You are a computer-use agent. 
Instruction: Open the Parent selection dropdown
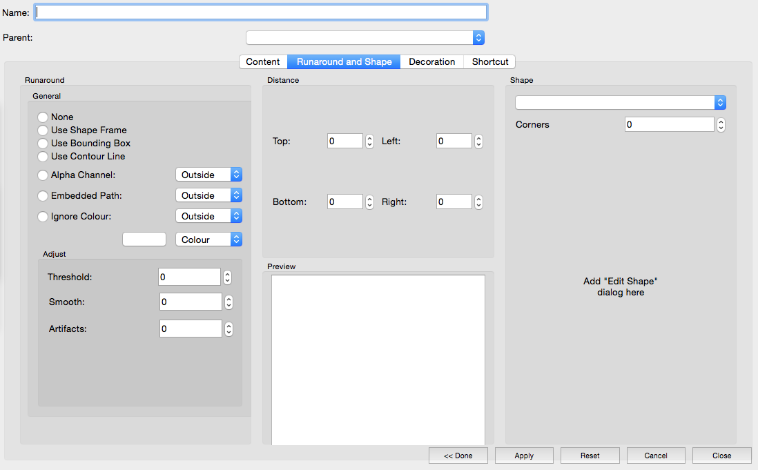point(365,38)
